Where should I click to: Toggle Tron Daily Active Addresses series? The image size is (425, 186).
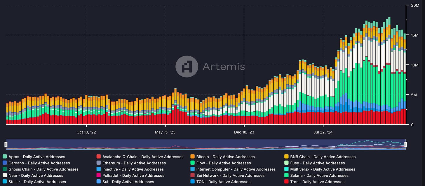pos(314,182)
